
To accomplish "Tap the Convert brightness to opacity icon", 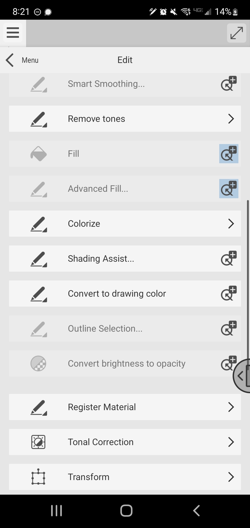I will click(x=38, y=363).
